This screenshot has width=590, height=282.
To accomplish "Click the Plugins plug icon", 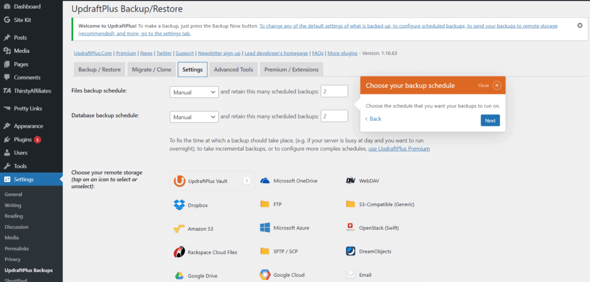I will [x=7, y=139].
